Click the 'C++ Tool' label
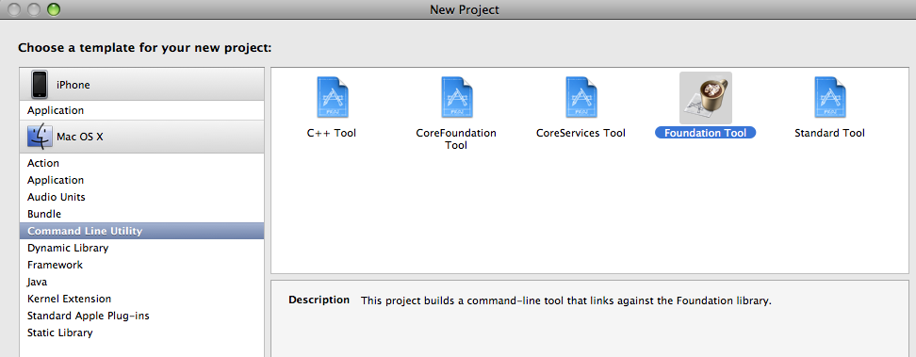Image resolution: width=916 pixels, height=357 pixels. 332,133
